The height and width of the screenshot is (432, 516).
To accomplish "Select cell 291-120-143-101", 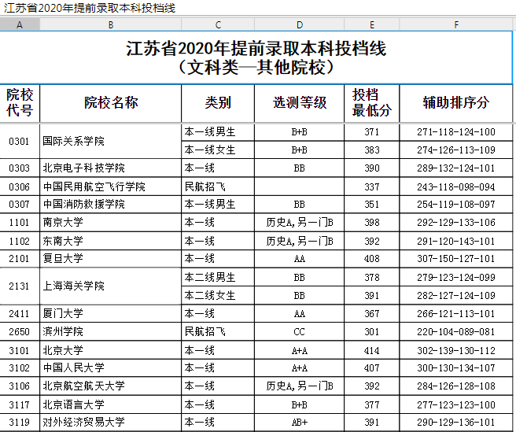I will click(456, 241).
